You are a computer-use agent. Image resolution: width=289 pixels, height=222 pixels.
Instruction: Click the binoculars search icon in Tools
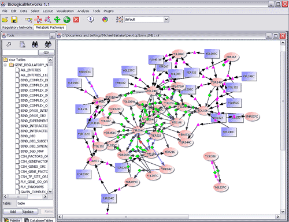pyautogui.click(x=35, y=44)
